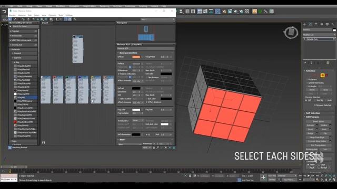Open Schematic View from main toolbar
Screen dimensions: 337x189
(x=211, y=12)
